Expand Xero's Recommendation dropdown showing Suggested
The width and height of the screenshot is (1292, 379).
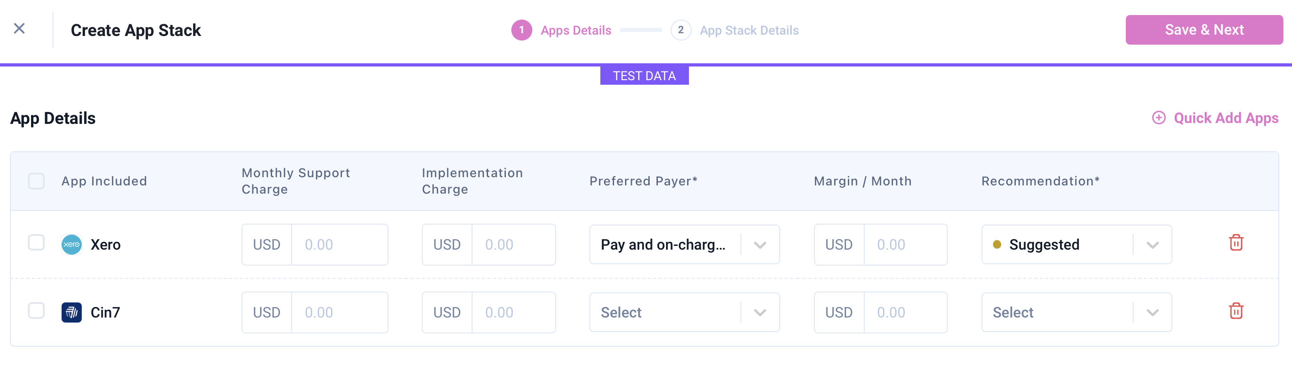click(x=1076, y=244)
